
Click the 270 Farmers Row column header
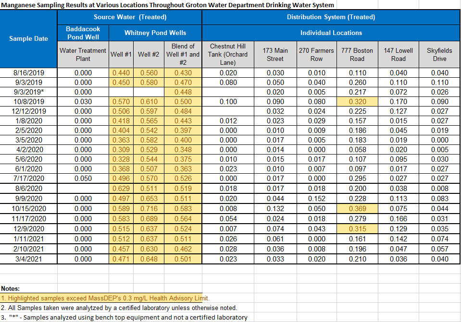(317, 55)
